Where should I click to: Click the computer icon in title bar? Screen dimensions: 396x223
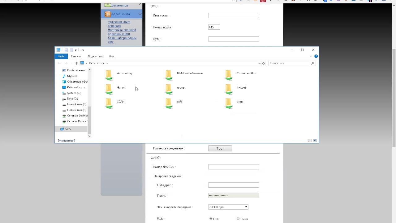click(x=58, y=50)
